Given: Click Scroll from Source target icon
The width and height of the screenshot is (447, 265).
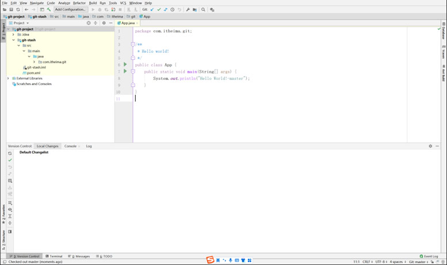Looking at the screenshot, I should tap(89, 23).
